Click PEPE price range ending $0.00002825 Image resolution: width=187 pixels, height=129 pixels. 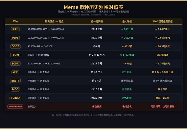pos(46,38)
